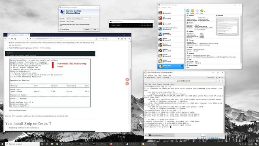Open the Help menu in VirtualBox Manager
Image resolution: width=259 pixels, height=146 pixels.
(x=169, y=8)
